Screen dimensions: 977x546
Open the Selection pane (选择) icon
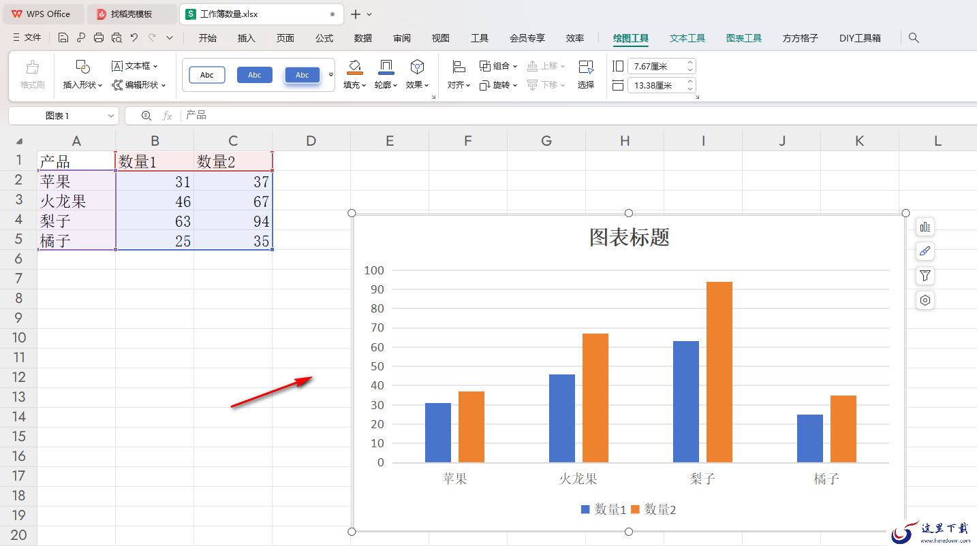click(x=586, y=67)
